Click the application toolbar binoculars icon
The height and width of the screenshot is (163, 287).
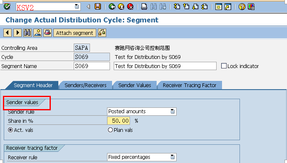click(x=27, y=33)
